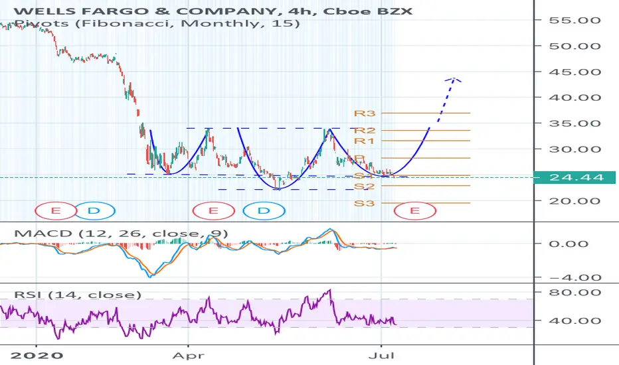Image resolution: width=619 pixels, height=365 pixels.
Task: Click the dashed blue projection arrow tip
Action: pos(454,78)
